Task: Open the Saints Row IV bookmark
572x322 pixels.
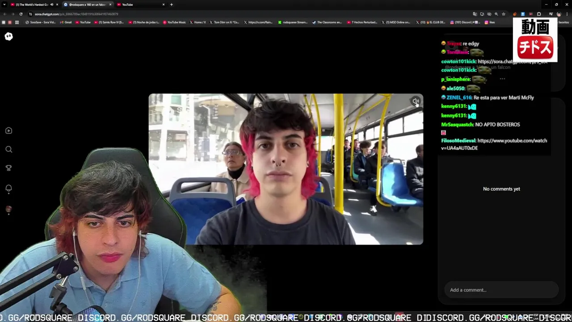Action: (x=109, y=22)
